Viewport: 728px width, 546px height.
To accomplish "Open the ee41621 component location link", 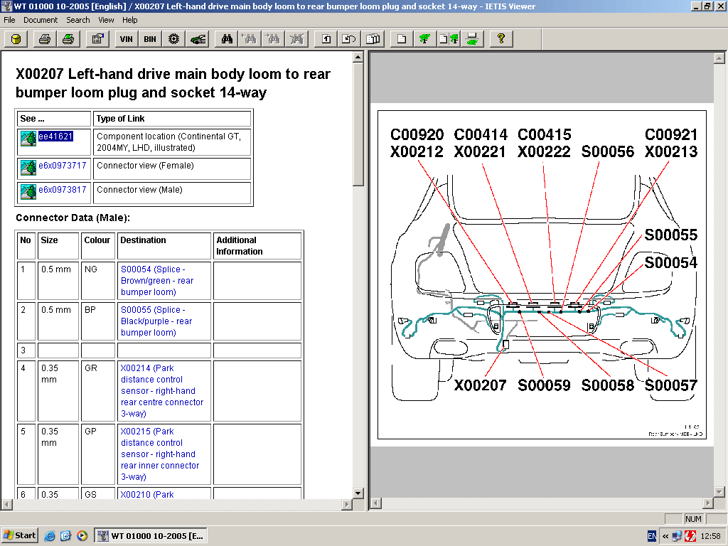I will pos(55,136).
